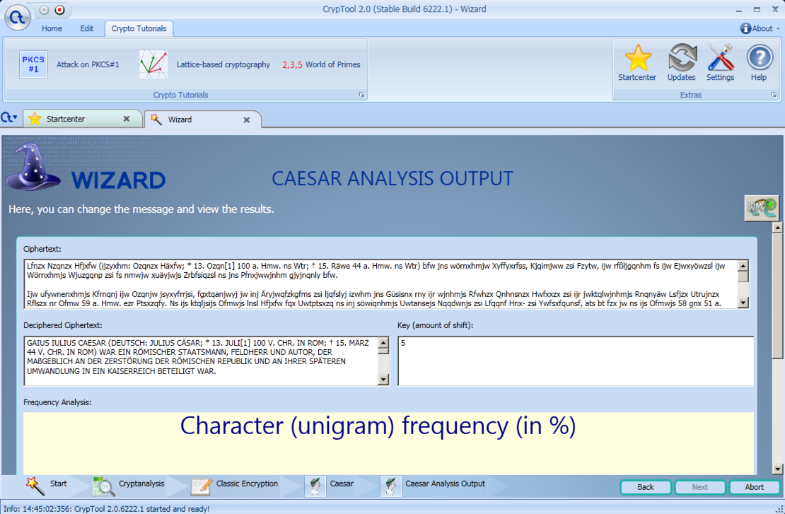Close the Startcenter tab
Viewport: 785px width, 514px height.
tap(127, 119)
